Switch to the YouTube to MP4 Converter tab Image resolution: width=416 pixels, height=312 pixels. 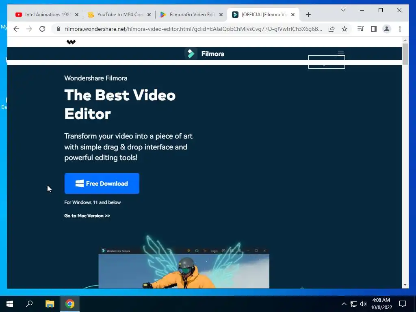119,15
